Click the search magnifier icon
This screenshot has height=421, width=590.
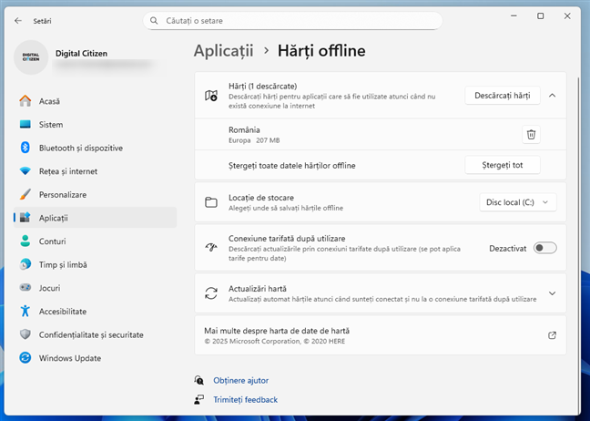point(157,19)
